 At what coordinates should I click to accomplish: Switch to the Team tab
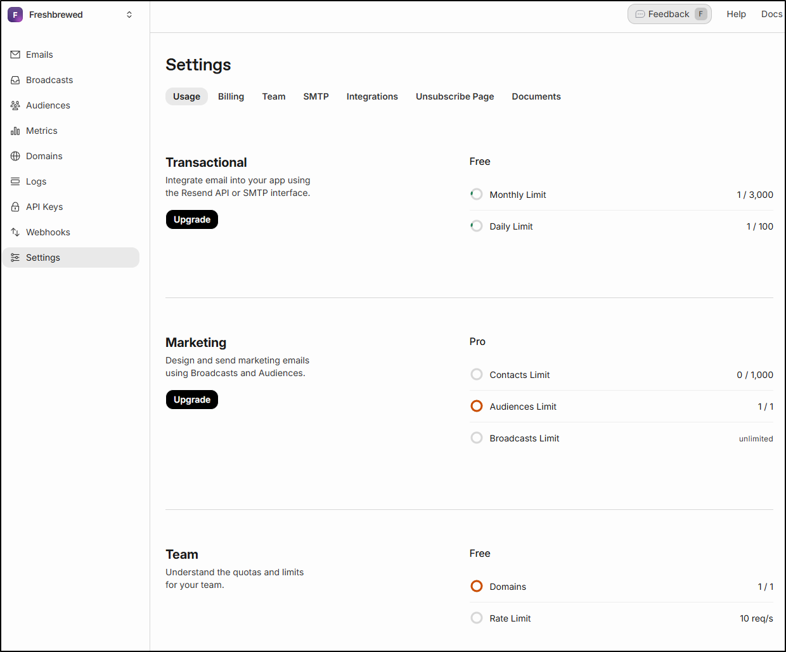tap(274, 96)
